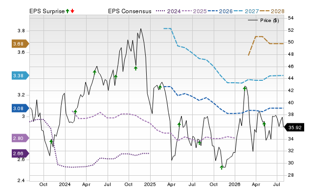The height and width of the screenshot is (187, 313).
Task: Click the 34 right price axis label
Action: pos(291,139)
